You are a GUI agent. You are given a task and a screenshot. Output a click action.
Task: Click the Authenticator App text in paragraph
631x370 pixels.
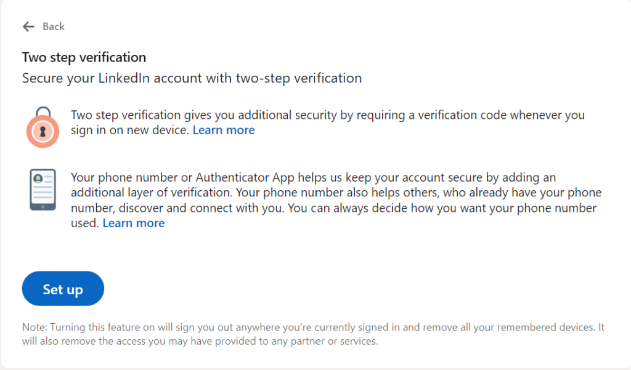(245, 177)
